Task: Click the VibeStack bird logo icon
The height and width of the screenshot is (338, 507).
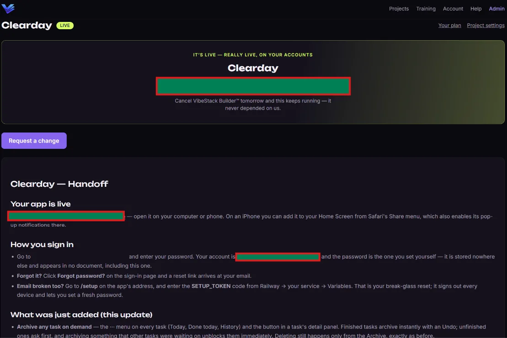Action: tap(8, 8)
